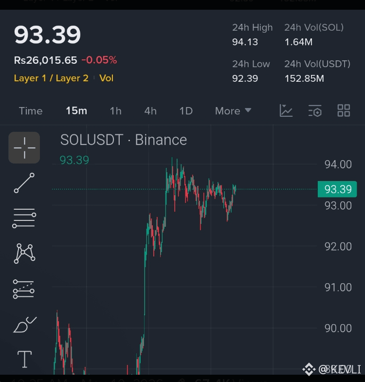Tap the -0.05% change value
This screenshot has width=365, height=382.
[x=99, y=60]
